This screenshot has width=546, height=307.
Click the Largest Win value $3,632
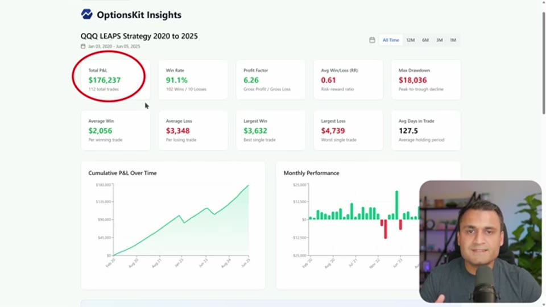[x=255, y=131]
